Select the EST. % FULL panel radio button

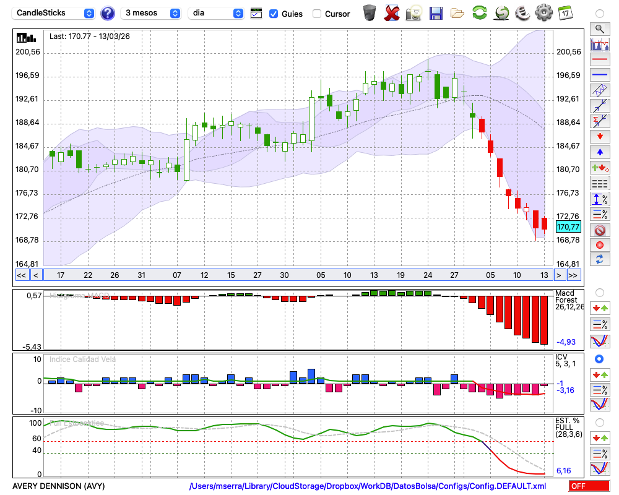tap(600, 423)
